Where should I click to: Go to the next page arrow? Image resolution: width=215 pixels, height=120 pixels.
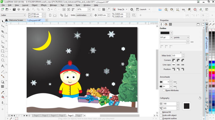point(24,116)
